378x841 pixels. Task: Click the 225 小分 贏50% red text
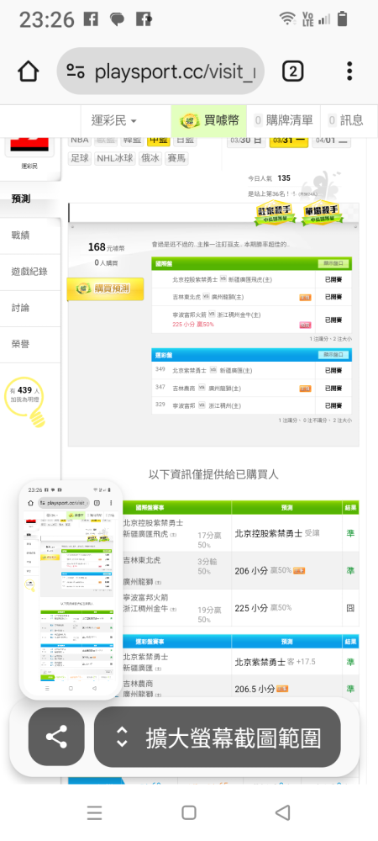click(x=193, y=325)
